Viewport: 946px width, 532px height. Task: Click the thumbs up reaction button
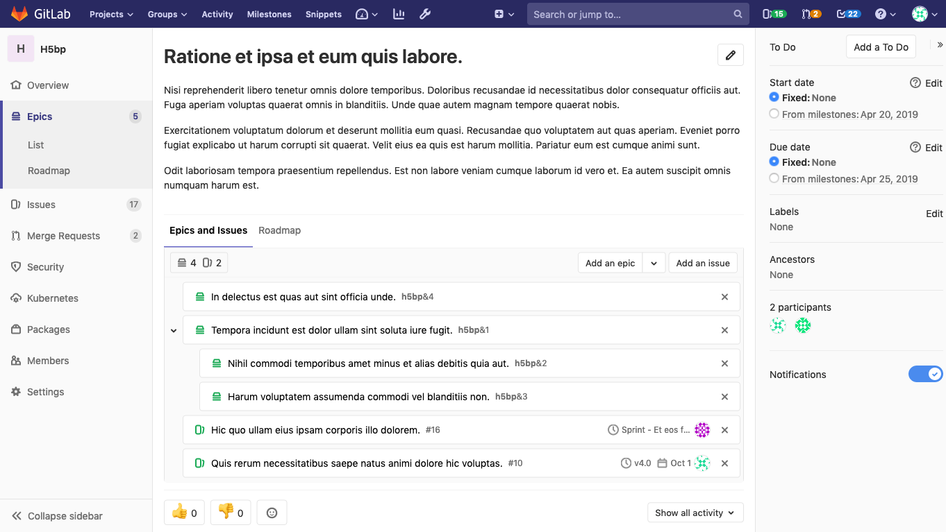pos(184,513)
